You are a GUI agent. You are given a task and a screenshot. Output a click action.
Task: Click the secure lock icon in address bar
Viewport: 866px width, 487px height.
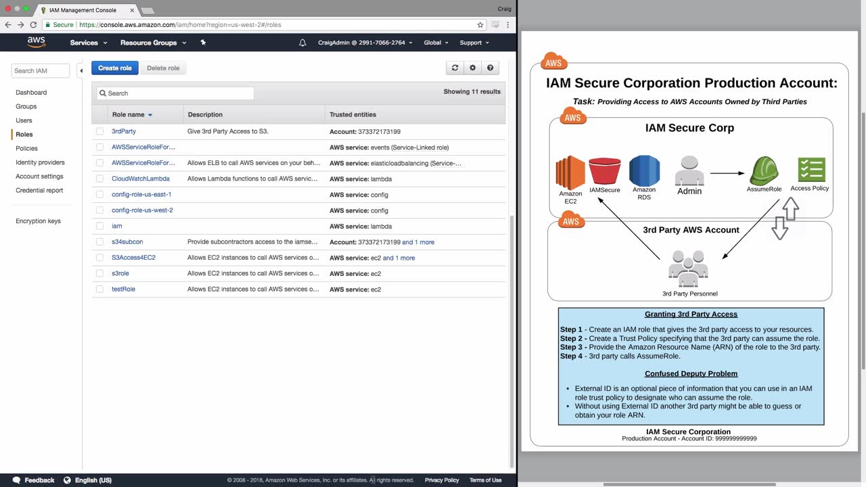[49, 24]
